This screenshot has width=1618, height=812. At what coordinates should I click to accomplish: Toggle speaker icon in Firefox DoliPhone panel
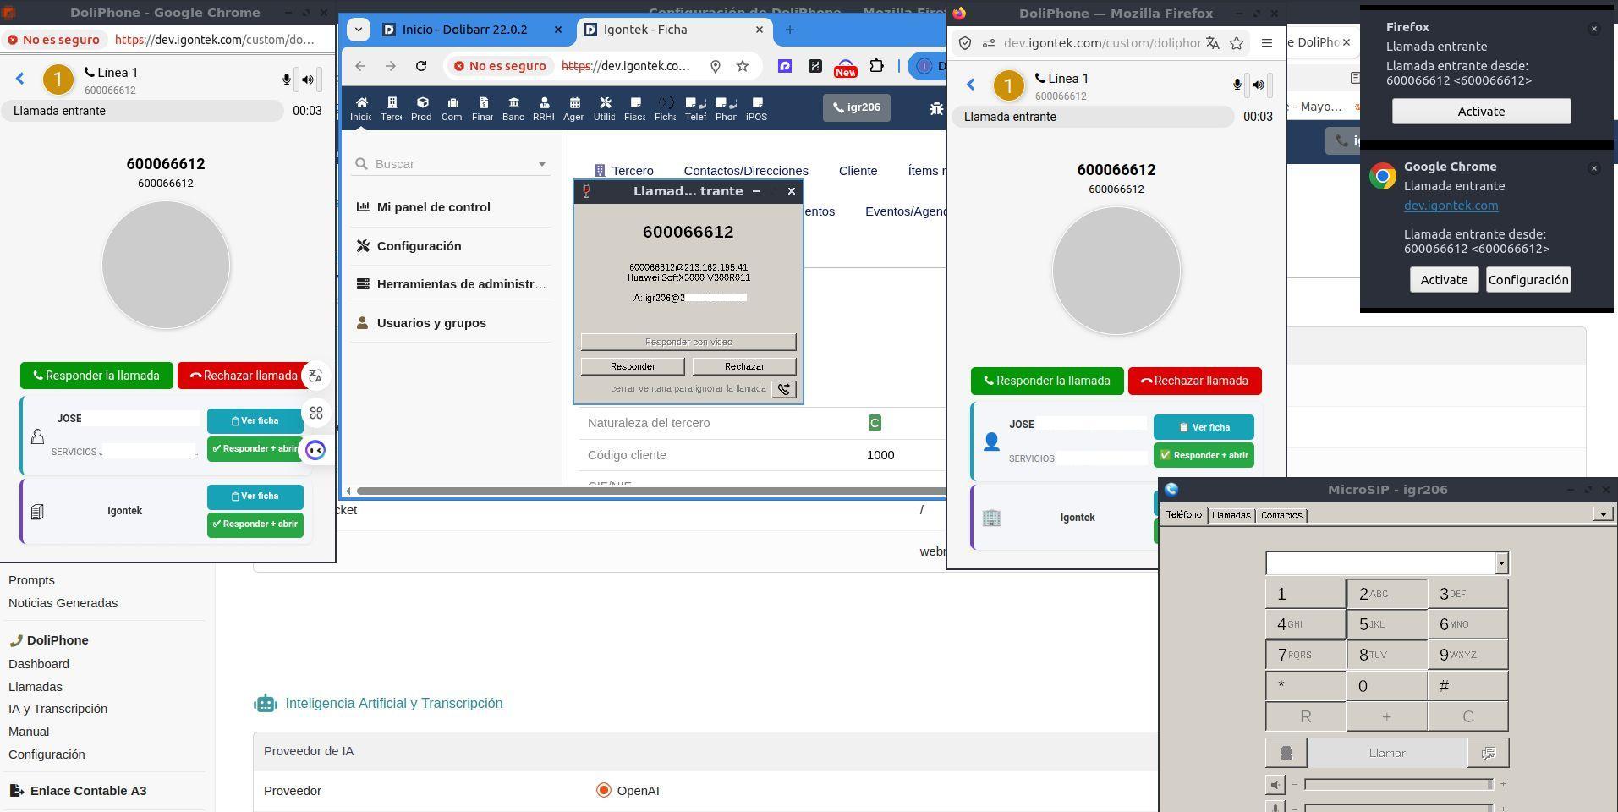[x=1259, y=85]
